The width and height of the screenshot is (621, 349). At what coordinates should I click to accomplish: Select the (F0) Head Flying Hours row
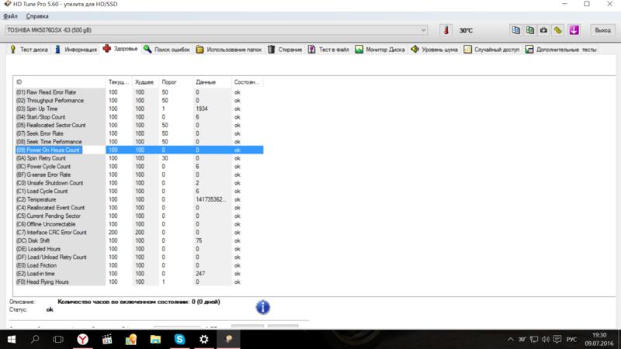pyautogui.click(x=139, y=282)
